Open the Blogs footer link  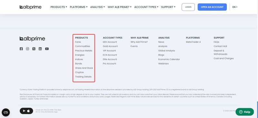tap(161, 55)
